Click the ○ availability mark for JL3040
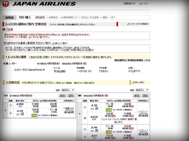 coord(11,105)
